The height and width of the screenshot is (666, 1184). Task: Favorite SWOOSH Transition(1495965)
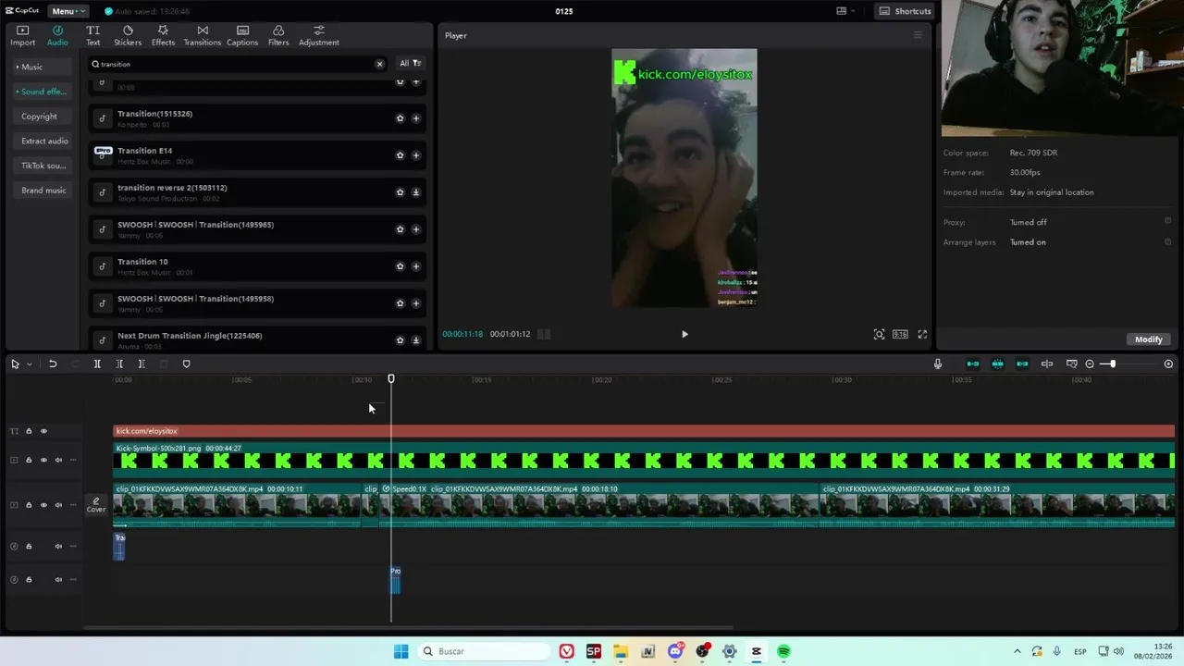coord(400,229)
